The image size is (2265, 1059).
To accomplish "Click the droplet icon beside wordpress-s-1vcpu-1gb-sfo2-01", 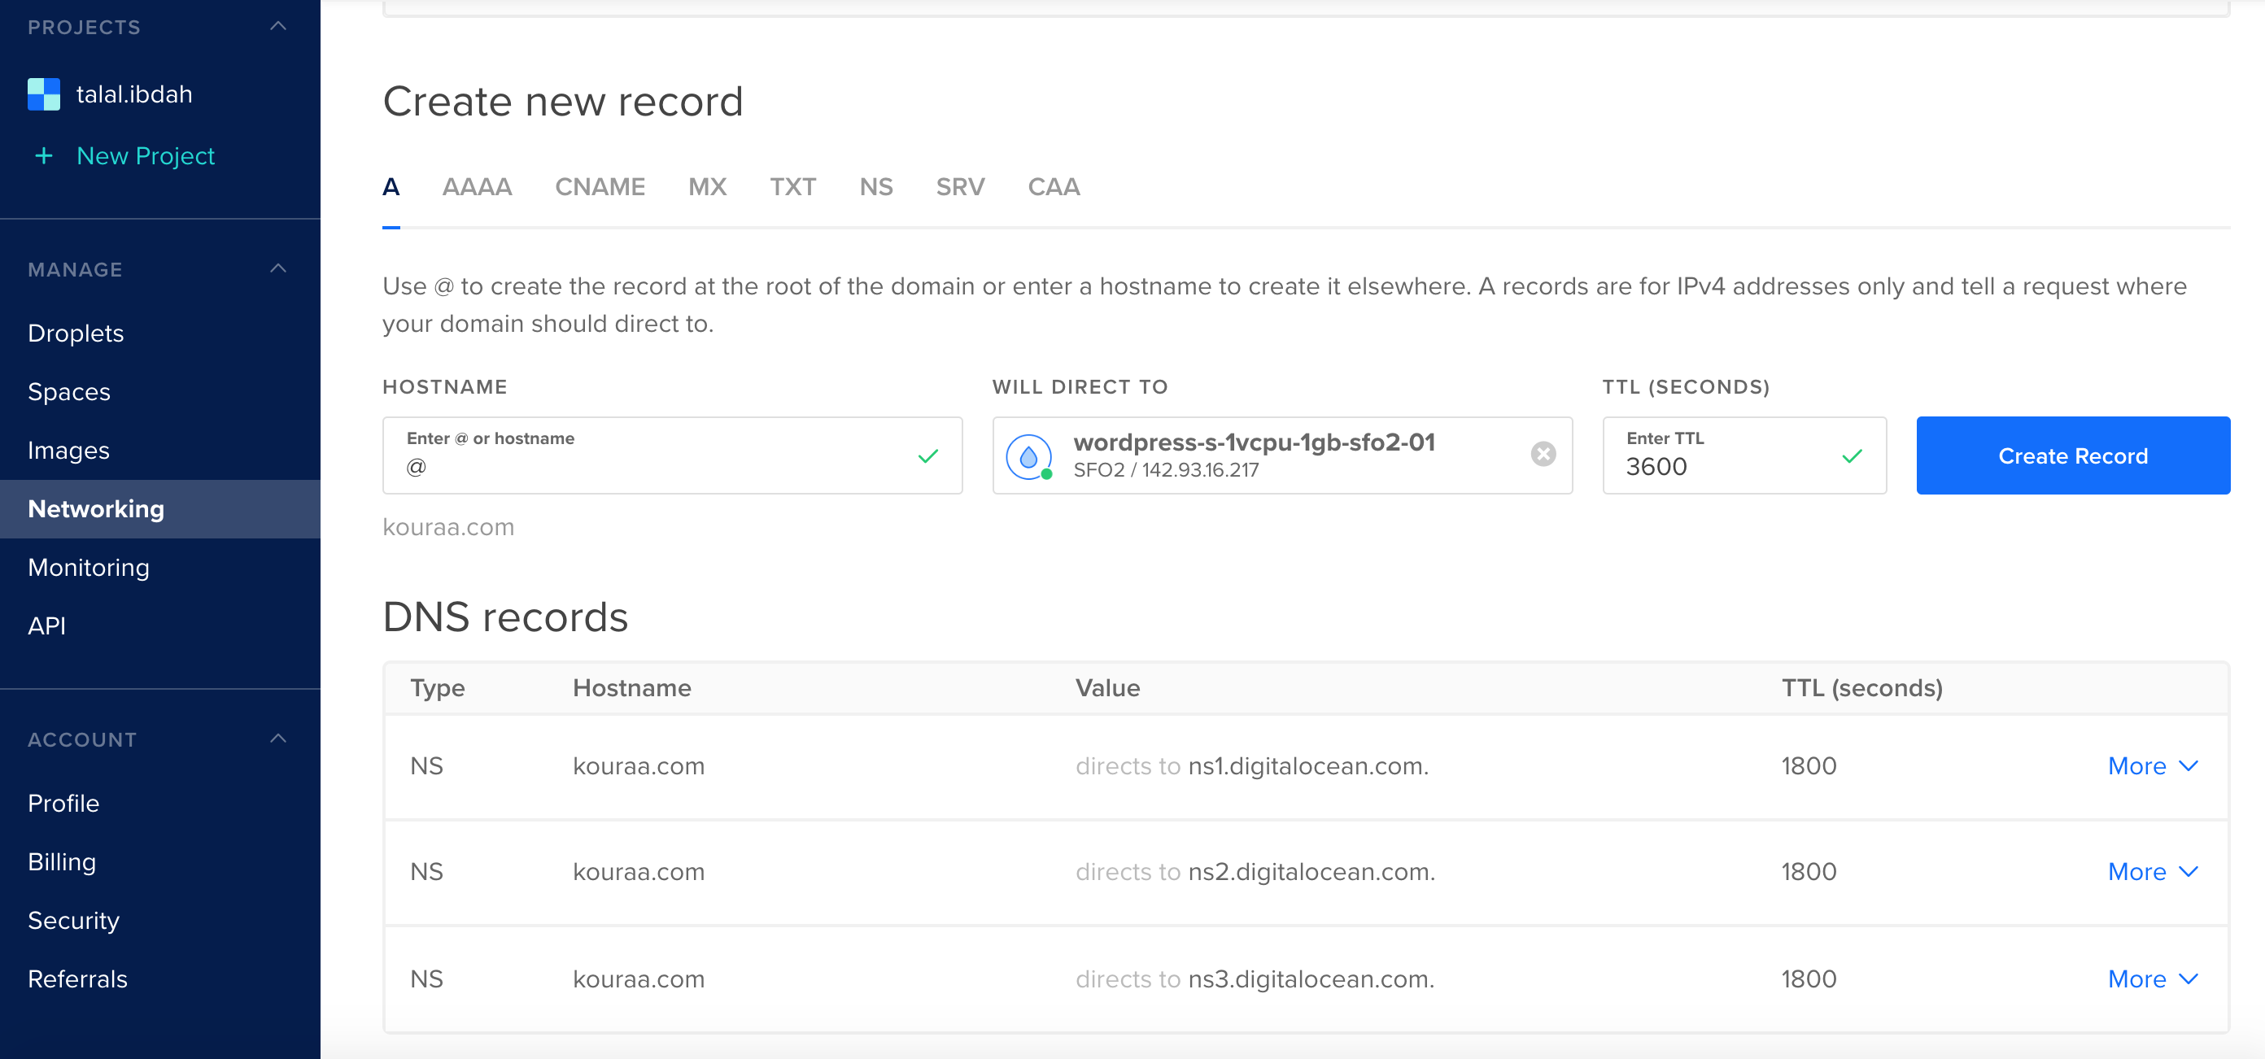I will tap(1028, 455).
